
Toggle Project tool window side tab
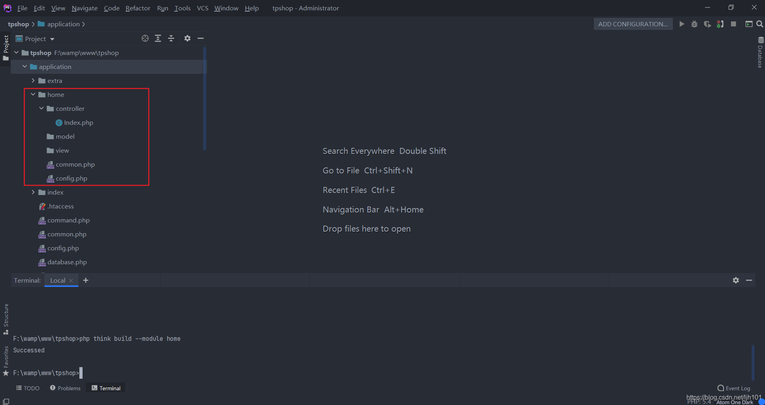[x=6, y=48]
